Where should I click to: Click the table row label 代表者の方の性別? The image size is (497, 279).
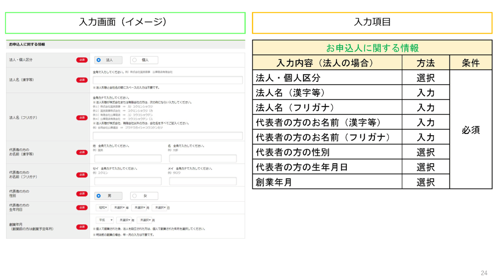(x=293, y=152)
